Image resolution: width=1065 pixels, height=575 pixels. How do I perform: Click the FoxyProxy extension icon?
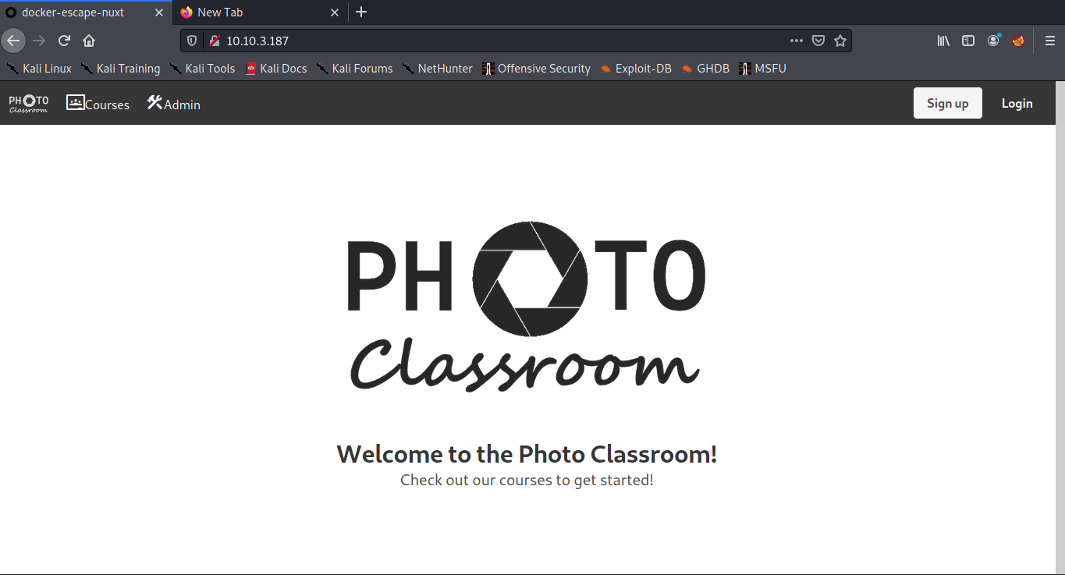coord(1018,41)
